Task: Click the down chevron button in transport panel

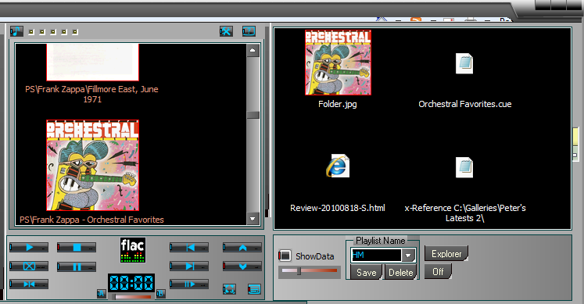Action: 242,266
